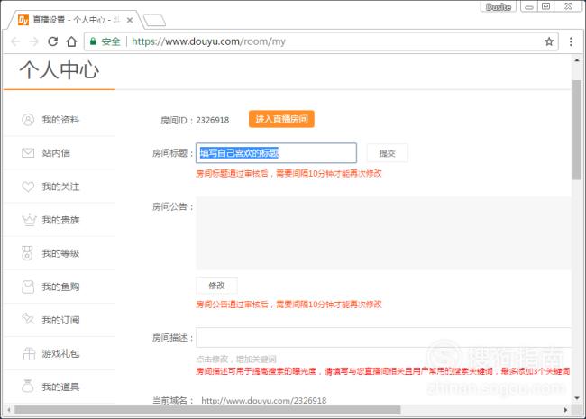Open Chrome three-dot menu
Screen dimensions: 586x419
pos(571,41)
